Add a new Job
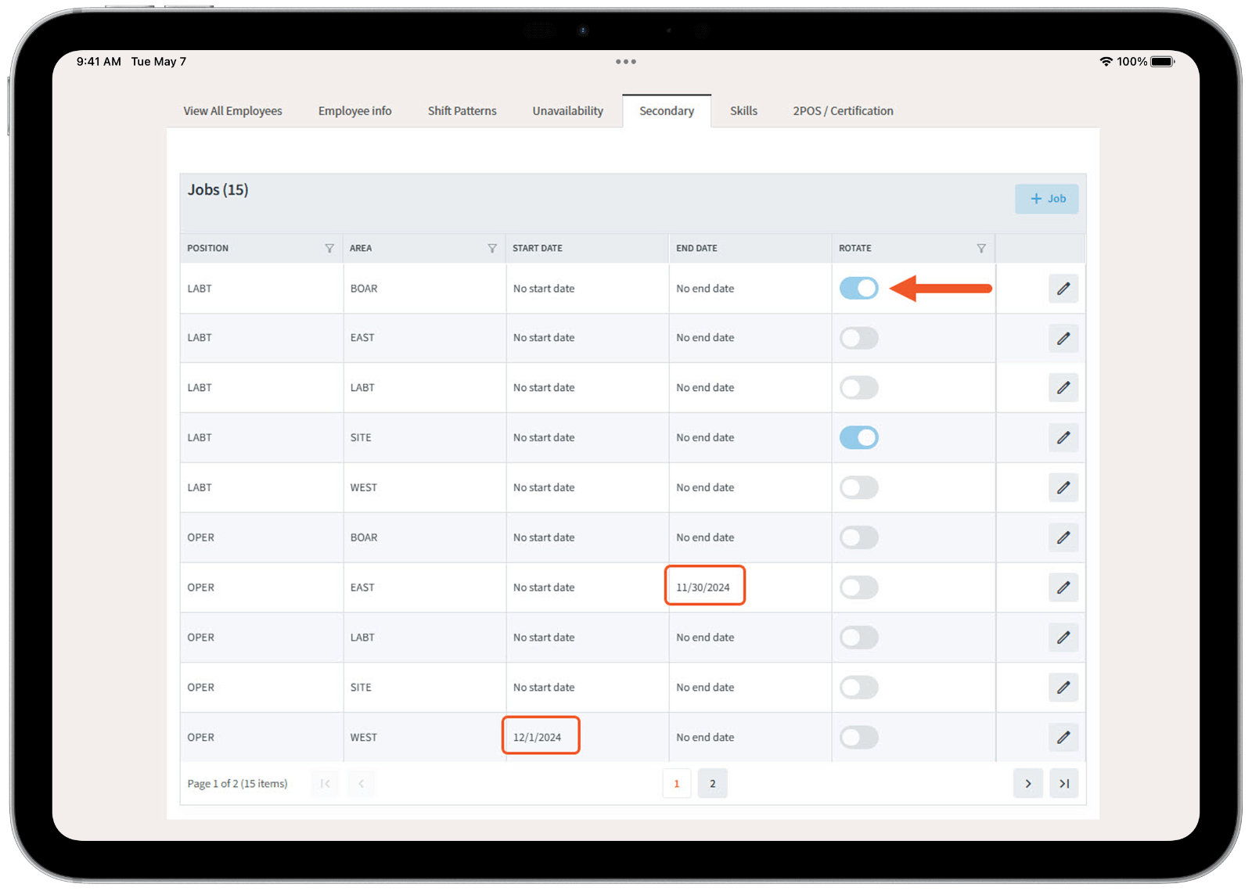 pos(1047,199)
